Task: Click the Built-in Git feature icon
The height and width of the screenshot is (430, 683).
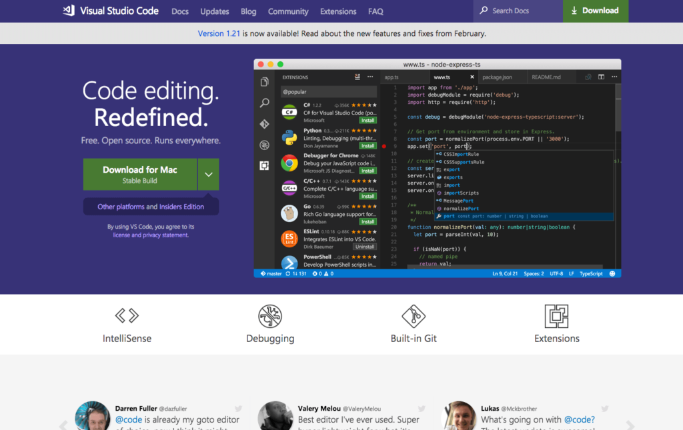Action: pyautogui.click(x=414, y=315)
